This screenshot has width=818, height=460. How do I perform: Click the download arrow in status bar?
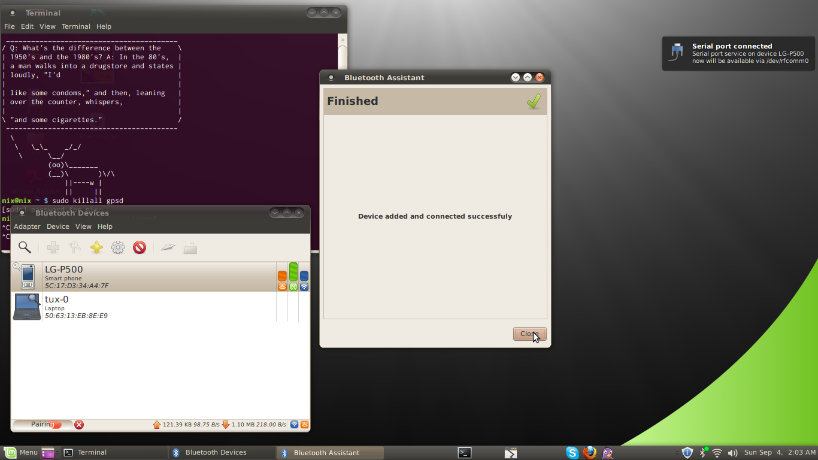pyautogui.click(x=226, y=425)
